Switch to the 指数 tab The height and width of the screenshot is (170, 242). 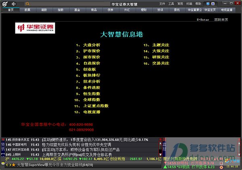[x=60, y=10]
